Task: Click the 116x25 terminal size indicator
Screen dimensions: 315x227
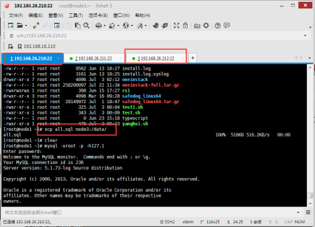Action: (210, 222)
